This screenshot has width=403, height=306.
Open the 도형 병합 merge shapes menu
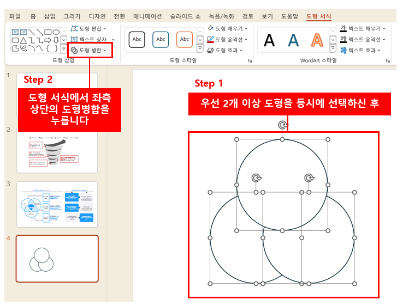pos(90,50)
